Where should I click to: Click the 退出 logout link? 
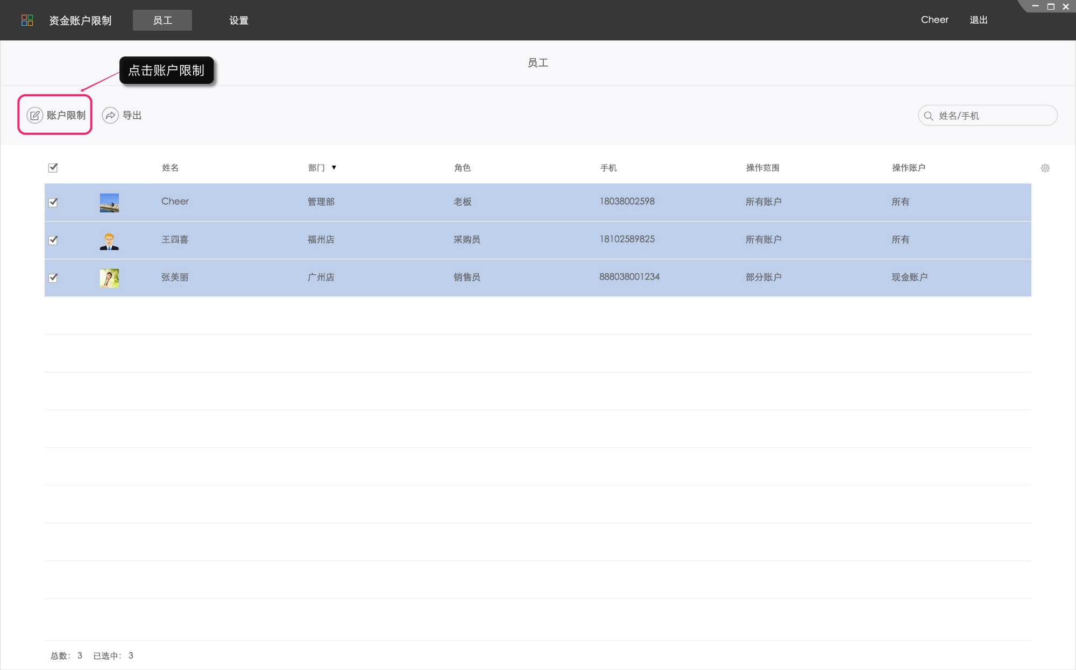coord(978,20)
